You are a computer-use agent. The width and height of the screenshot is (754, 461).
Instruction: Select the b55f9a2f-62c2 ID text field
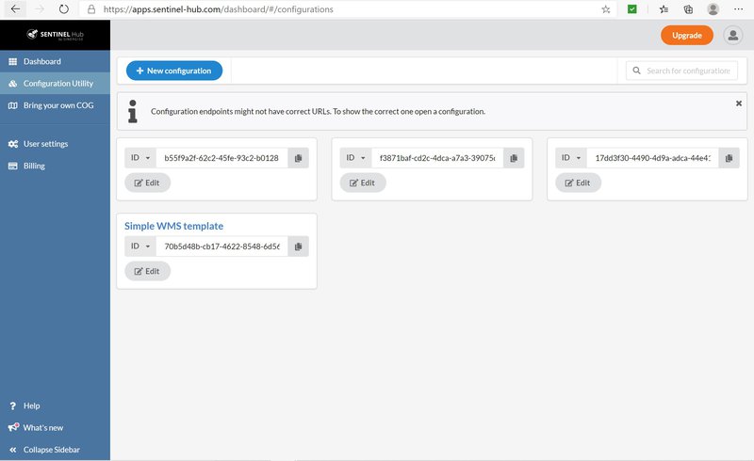[x=222, y=158]
